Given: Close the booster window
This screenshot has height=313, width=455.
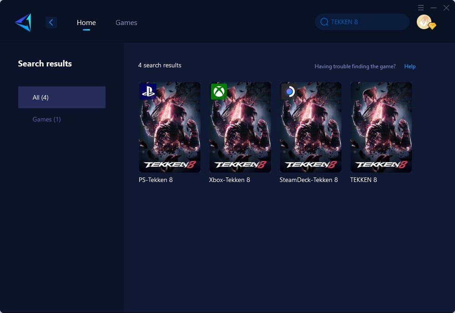Looking at the screenshot, I should pos(446,8).
